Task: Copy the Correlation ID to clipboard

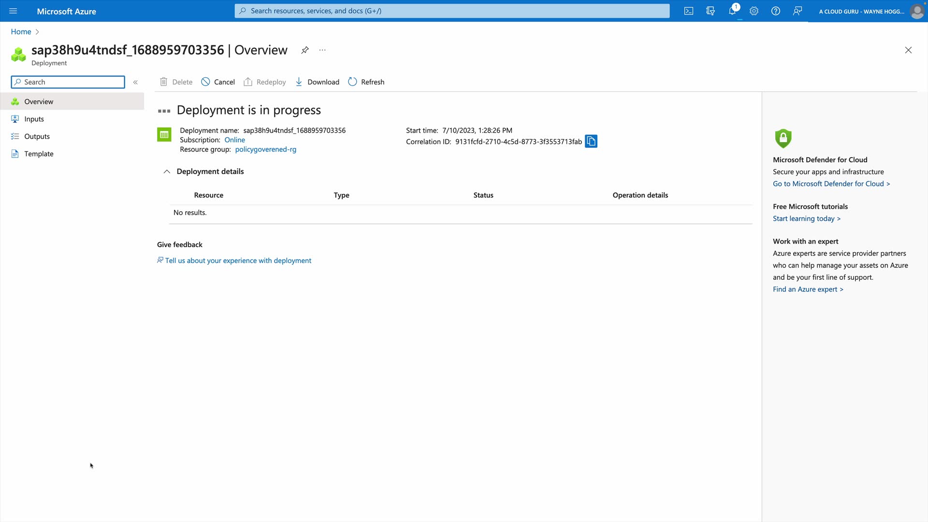Action: 591,141
